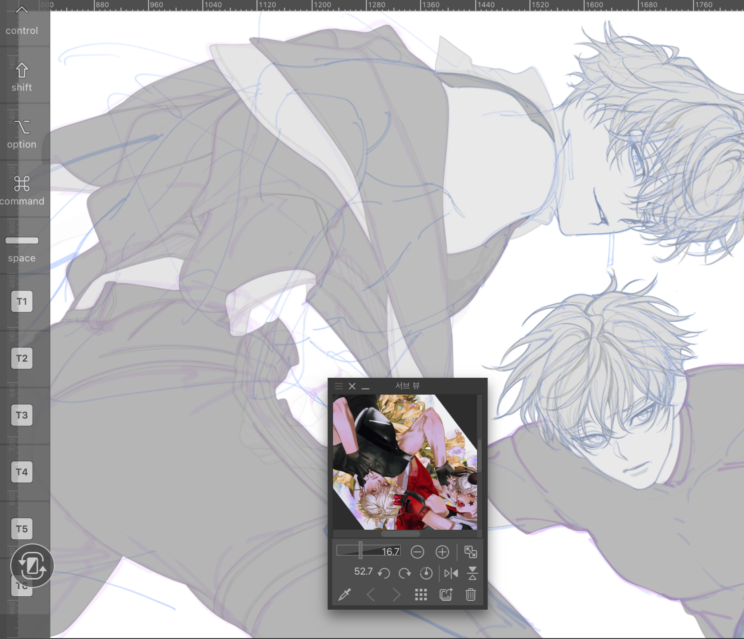Rotate Sub View image counterclockwise
This screenshot has width=744, height=639.
pyautogui.click(x=384, y=573)
